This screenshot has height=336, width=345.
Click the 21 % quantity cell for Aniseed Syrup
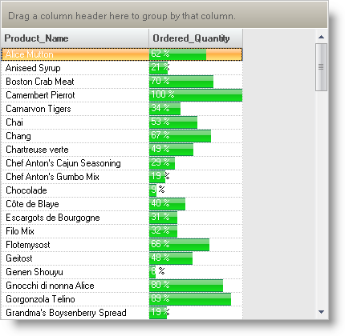point(196,68)
